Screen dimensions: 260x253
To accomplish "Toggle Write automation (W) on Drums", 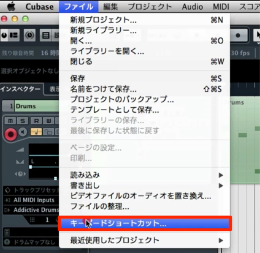I will click(48, 121).
